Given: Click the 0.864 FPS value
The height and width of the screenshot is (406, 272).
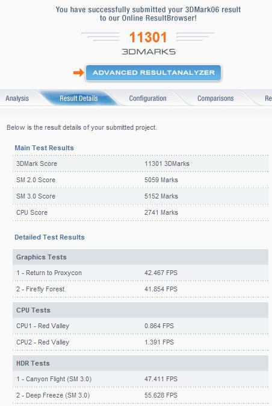Looking at the screenshot, I should point(159,326).
